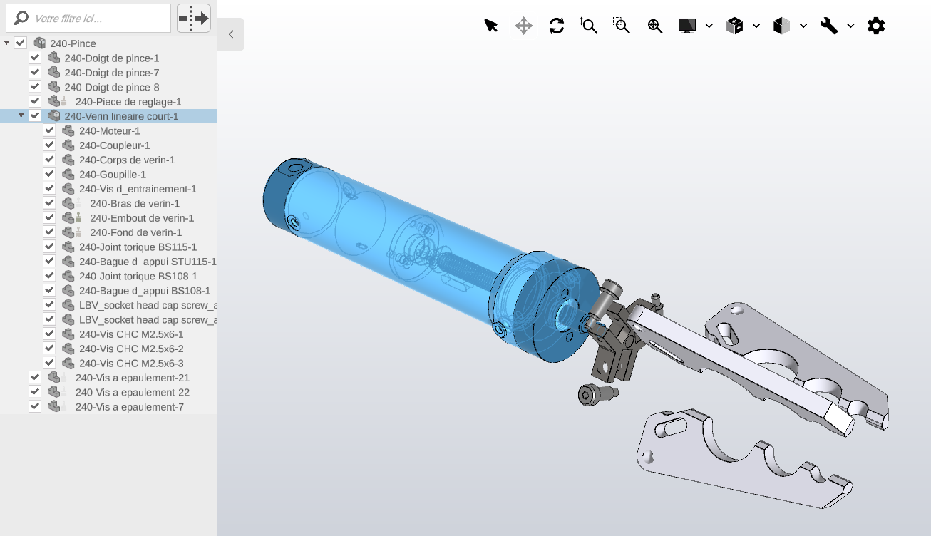The image size is (931, 536).
Task: Click the filter apply arrow button
Action: 193,19
